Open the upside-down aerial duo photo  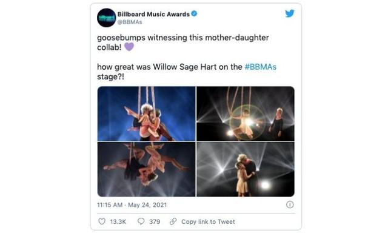[x=146, y=169]
